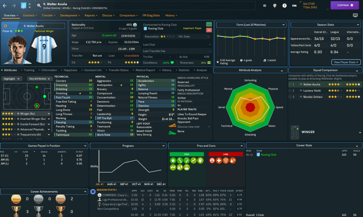
Task: Select the right-wing position dot on pitch
Action: pos(37,106)
